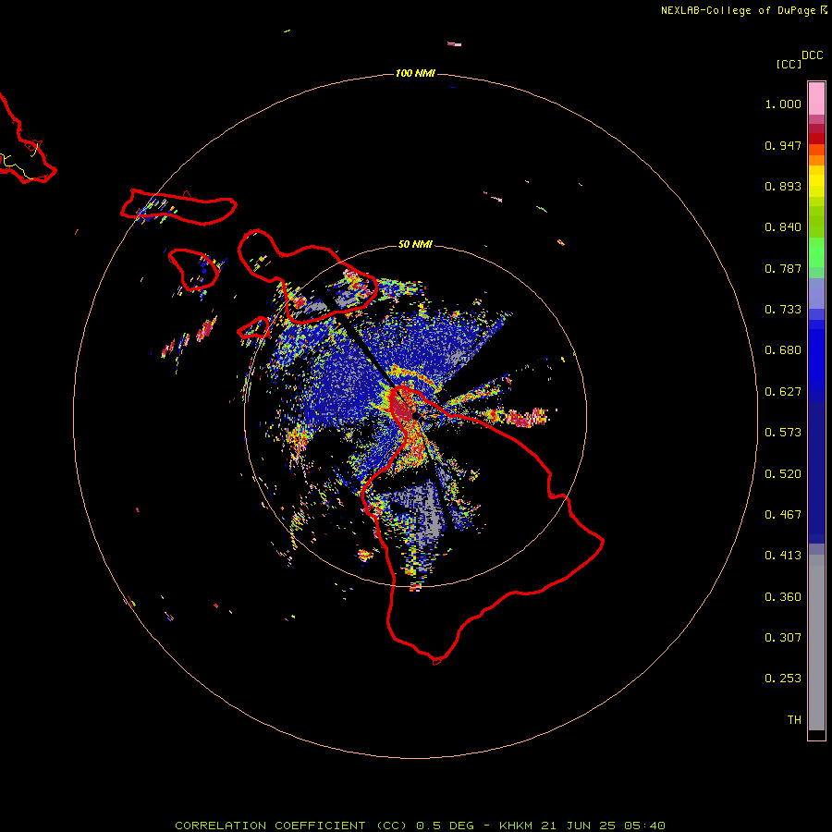Viewport: 832px width, 832px height.
Task: Click the gray bottom section of the color bar
Action: 816,642
